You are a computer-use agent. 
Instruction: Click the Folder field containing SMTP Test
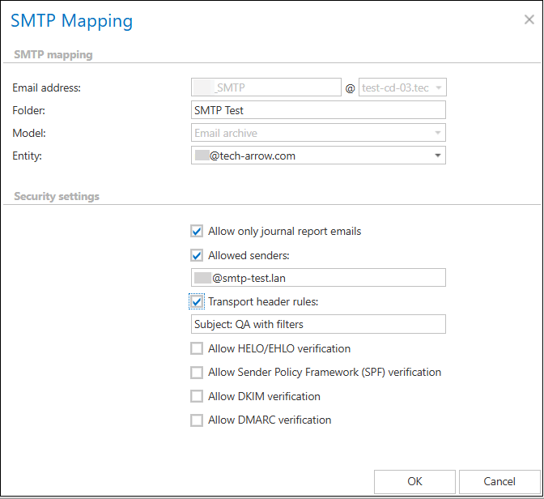[x=317, y=110]
